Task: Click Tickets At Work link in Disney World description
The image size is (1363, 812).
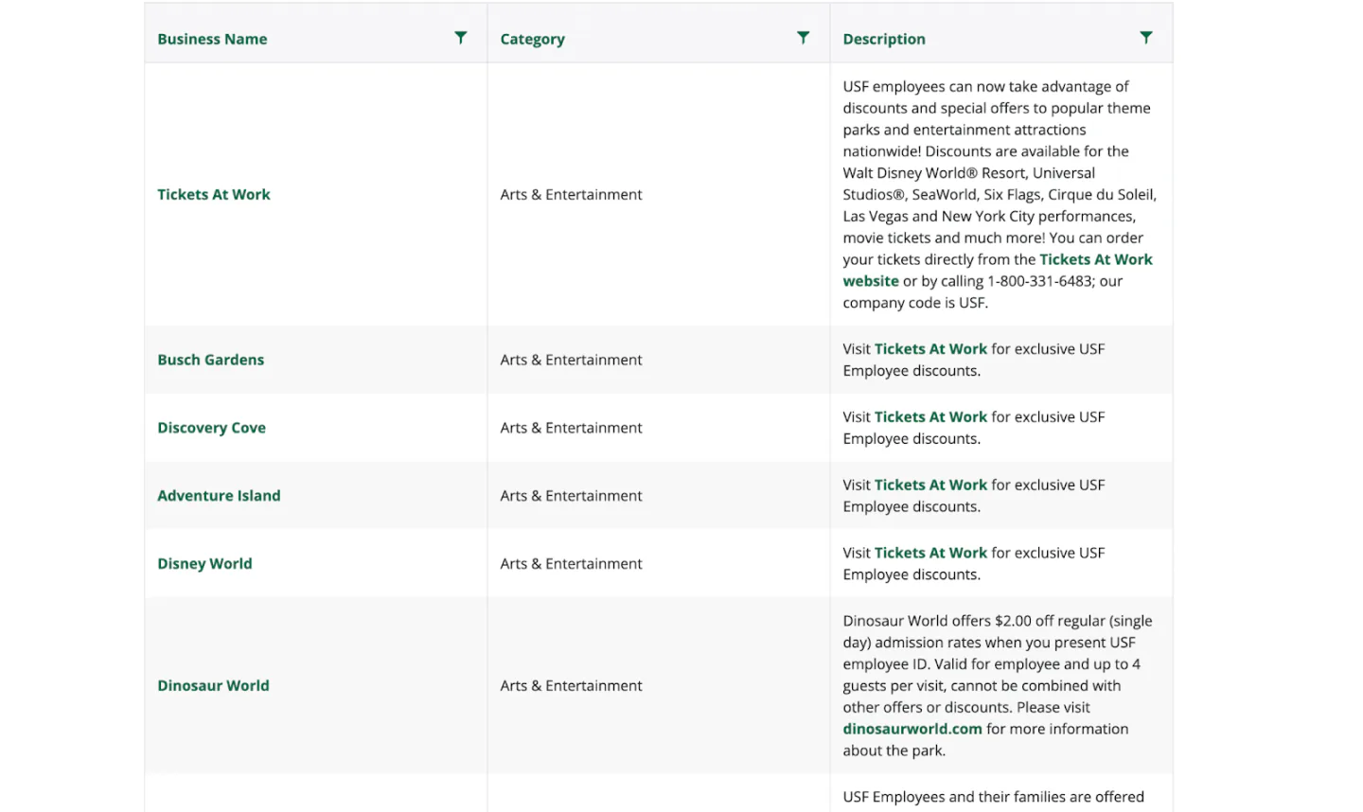Action: 930,553
